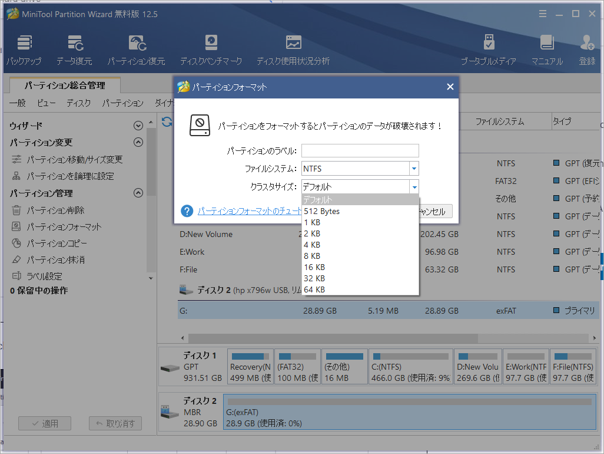This screenshot has height=454, width=604.
Task: Click the パーティションのラベル text field
Action: coord(360,151)
